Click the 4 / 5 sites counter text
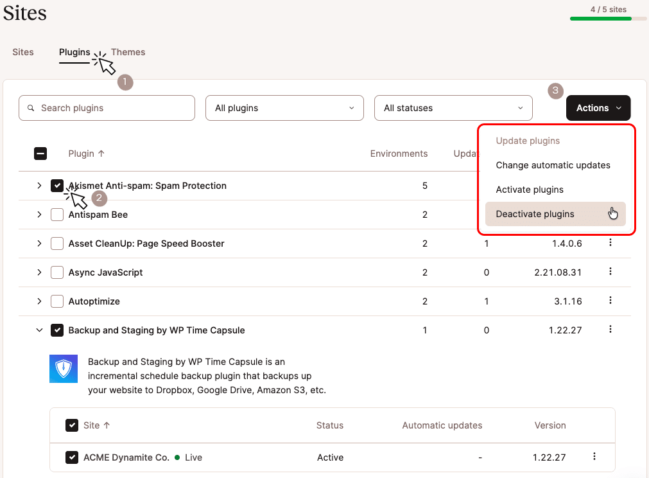This screenshot has width=649, height=478. pyautogui.click(x=609, y=10)
